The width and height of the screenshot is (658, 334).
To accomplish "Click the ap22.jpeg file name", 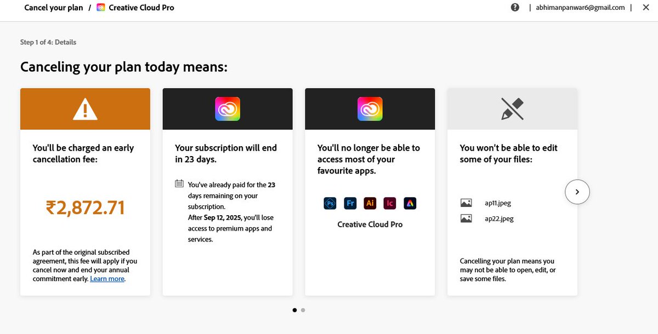I will coord(499,218).
